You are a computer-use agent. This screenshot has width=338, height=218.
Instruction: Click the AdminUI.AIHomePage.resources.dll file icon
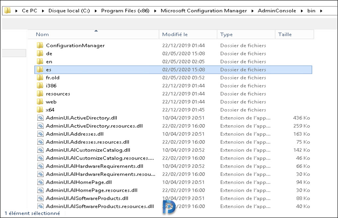[x=40, y=190]
